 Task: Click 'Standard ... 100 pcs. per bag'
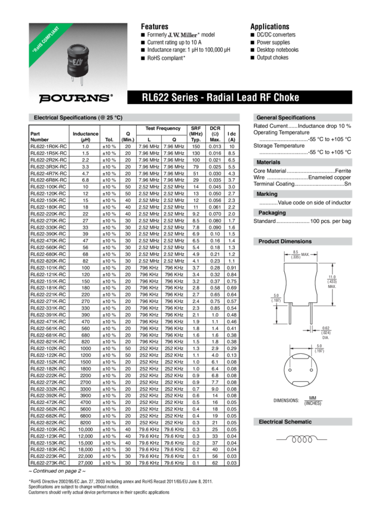pyautogui.click(x=302, y=221)
